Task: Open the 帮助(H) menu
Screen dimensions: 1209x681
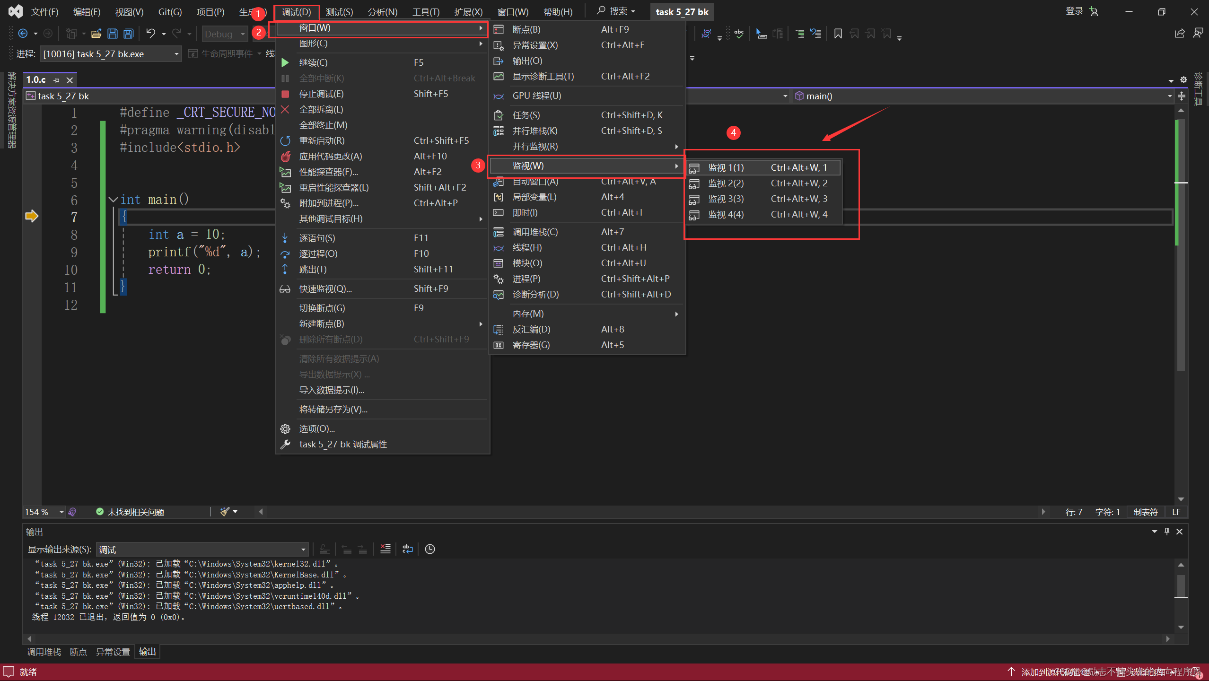Action: (558, 12)
